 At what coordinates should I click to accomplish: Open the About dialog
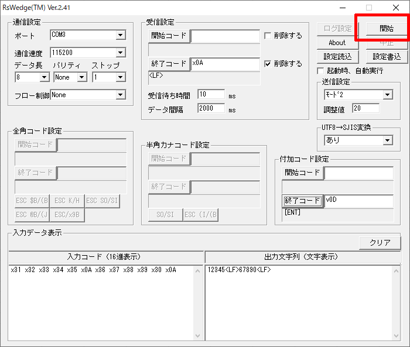[337, 43]
